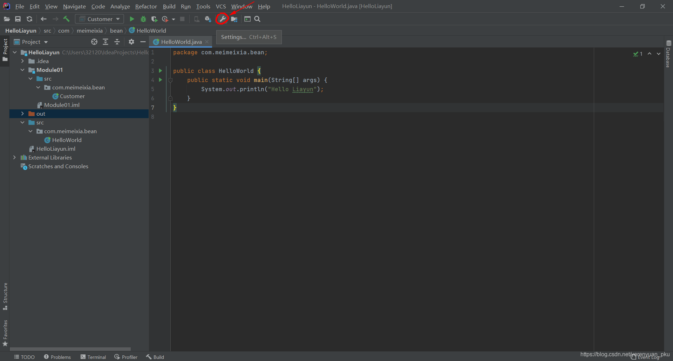Click the Project panel horizontal scrollbar
673x361 pixels.
(x=70, y=349)
